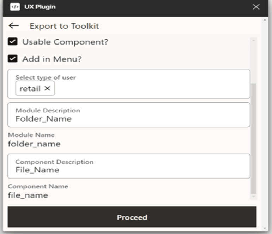Viewport: 272px width, 234px height.
Task: Click the UX Plugin code logo icon
Action: (x=15, y=7)
